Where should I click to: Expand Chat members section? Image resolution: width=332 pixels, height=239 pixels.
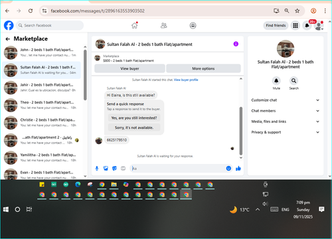coord(286,111)
